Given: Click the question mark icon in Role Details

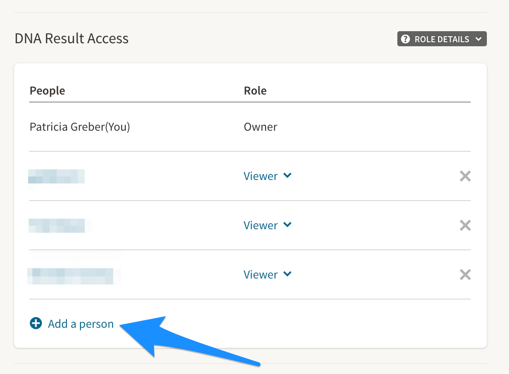Looking at the screenshot, I should [405, 39].
